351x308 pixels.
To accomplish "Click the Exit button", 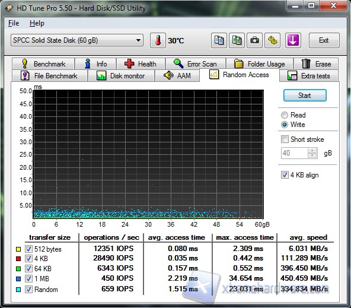I will point(324,40).
